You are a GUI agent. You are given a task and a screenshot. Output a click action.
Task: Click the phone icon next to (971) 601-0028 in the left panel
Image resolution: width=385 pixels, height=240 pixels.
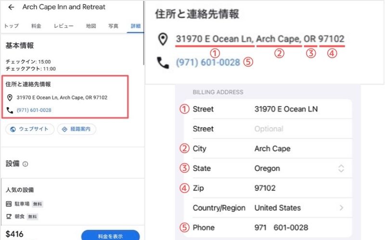[x=10, y=110]
